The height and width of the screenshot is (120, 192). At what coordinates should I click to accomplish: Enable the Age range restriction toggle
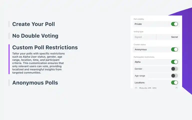coord(174,76)
